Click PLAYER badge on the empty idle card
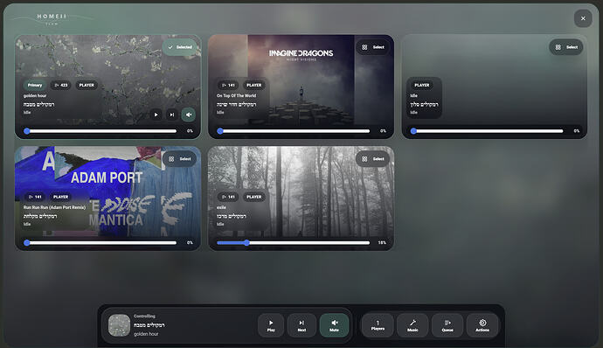603x348 pixels. click(x=422, y=85)
